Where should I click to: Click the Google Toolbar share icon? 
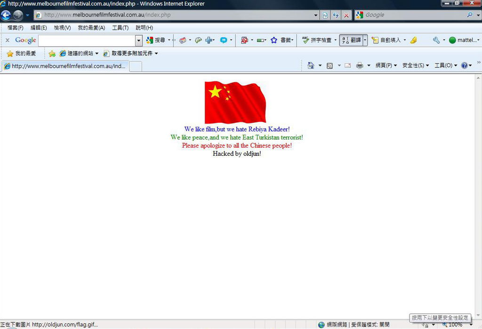point(198,40)
